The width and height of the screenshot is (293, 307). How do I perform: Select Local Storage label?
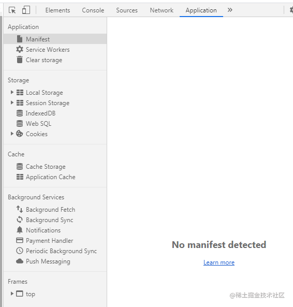(x=45, y=93)
